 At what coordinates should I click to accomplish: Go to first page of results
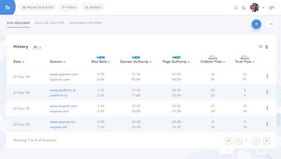[x=228, y=141]
